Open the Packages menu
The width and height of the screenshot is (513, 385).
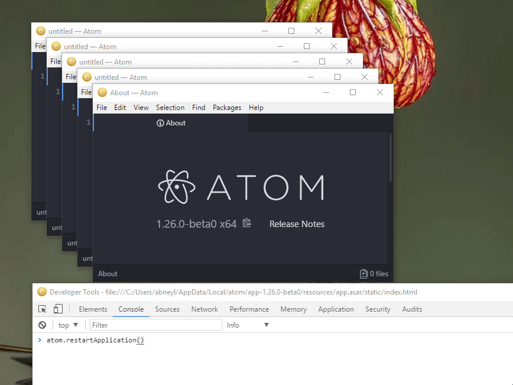tap(227, 108)
